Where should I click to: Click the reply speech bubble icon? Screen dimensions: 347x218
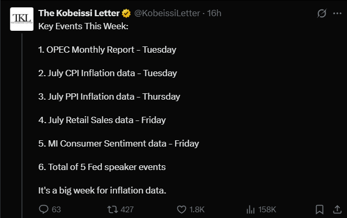pyautogui.click(x=43, y=209)
